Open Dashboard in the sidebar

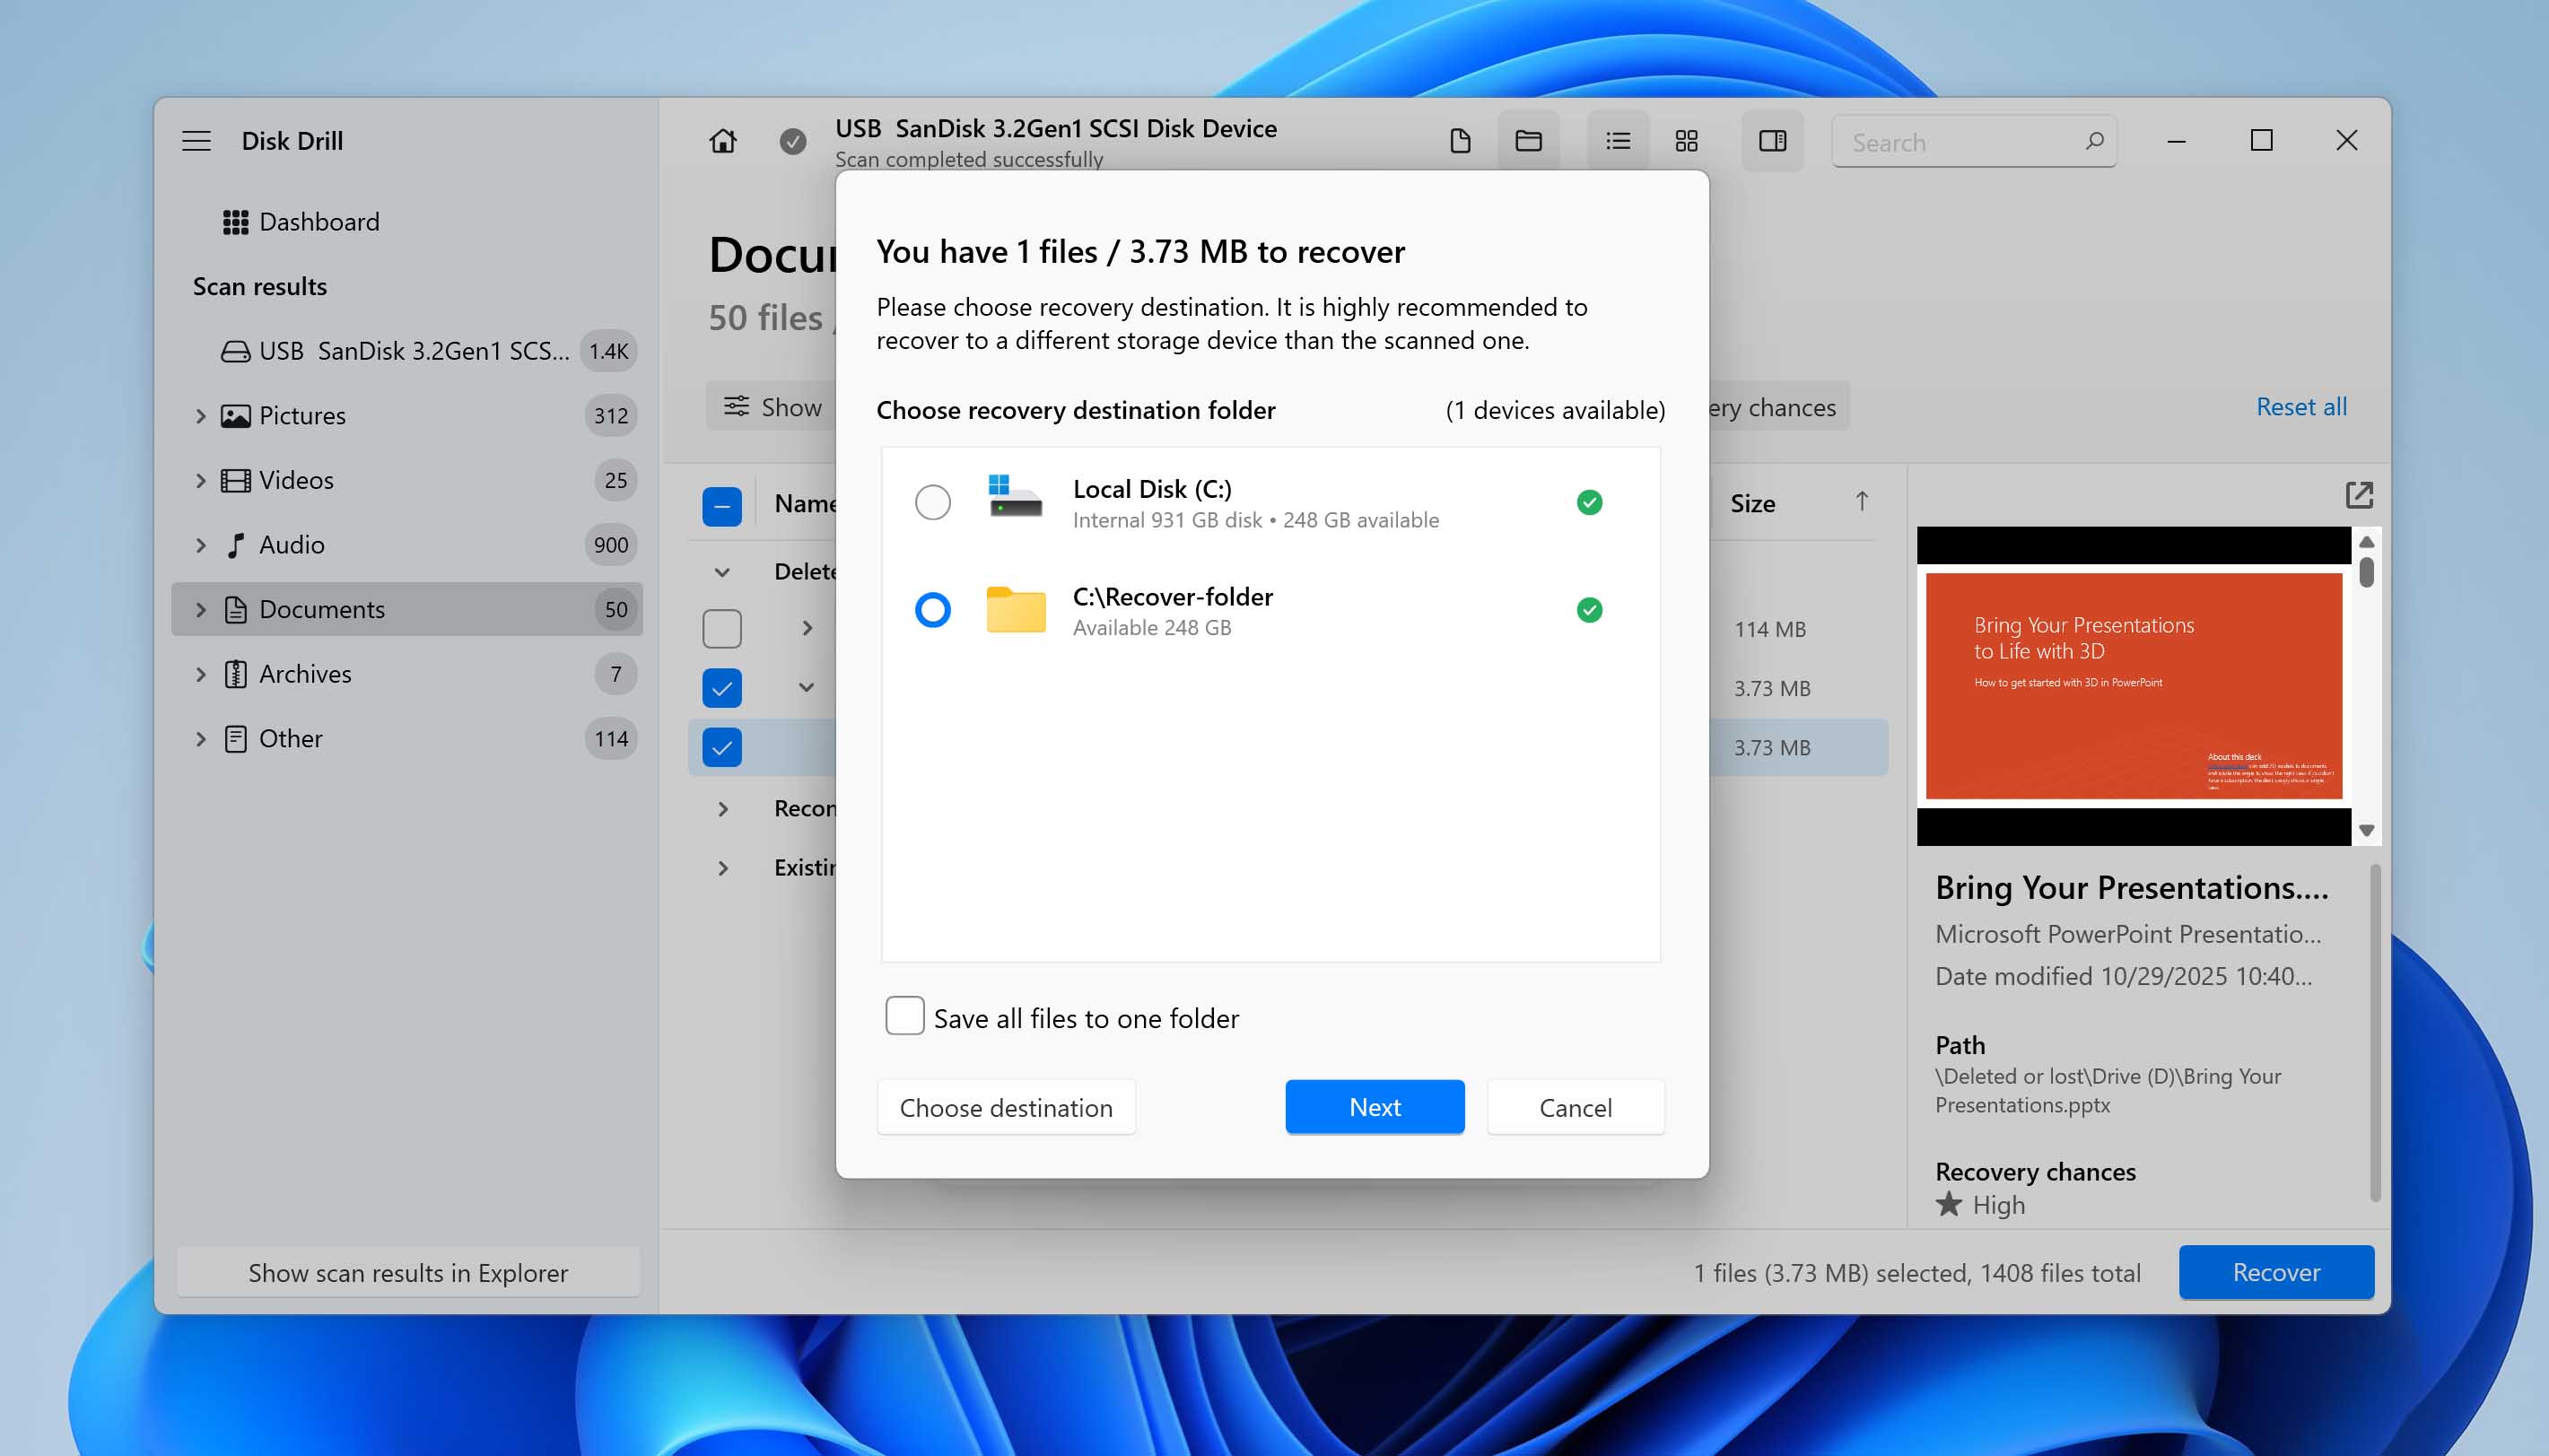tap(318, 222)
